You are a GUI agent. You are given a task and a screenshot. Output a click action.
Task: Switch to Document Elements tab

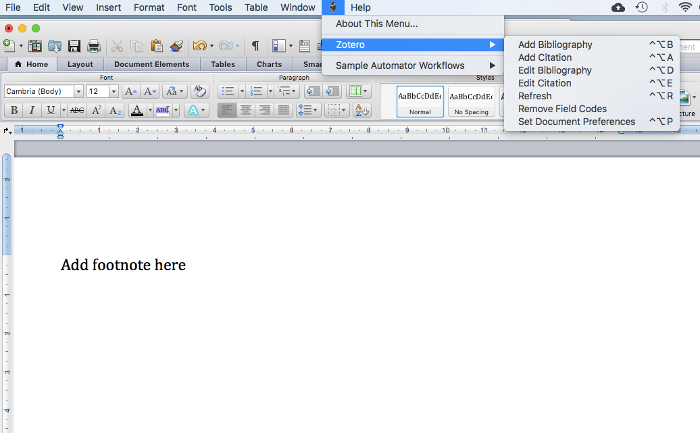152,64
